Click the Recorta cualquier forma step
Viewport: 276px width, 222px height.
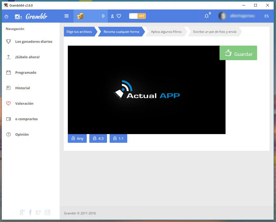click(x=121, y=32)
